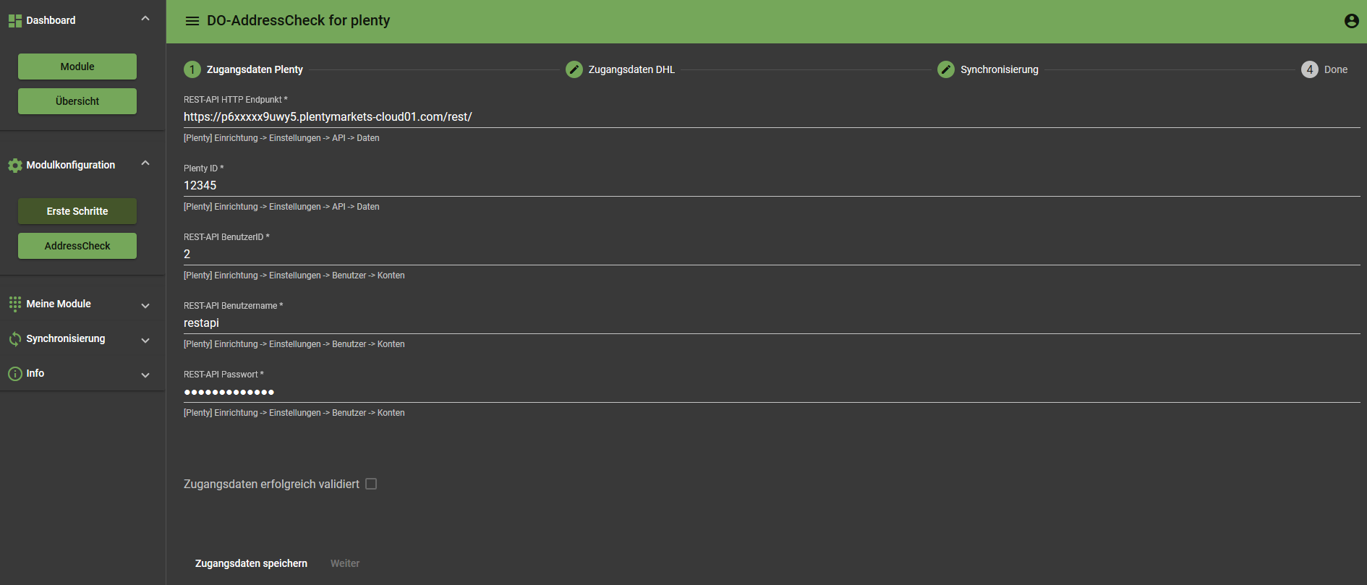Click the Zugangsdaten DHL pencil icon
This screenshot has width=1367, height=585.
click(x=574, y=69)
